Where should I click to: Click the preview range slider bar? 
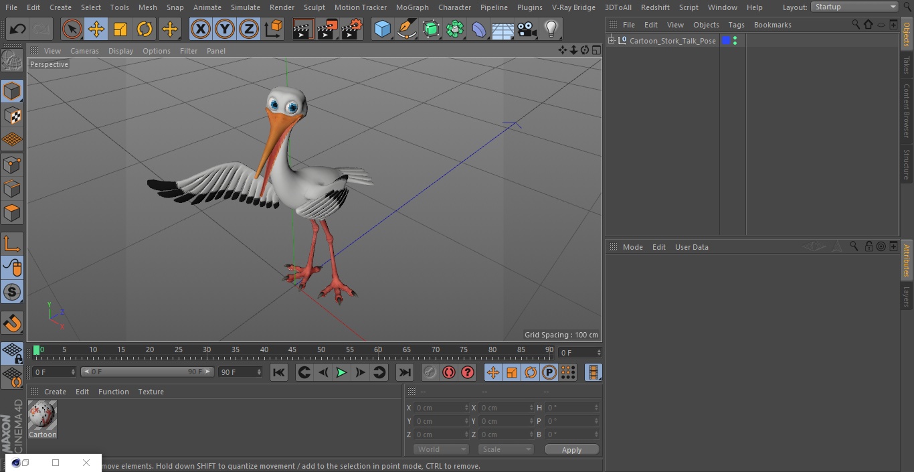[147, 372]
